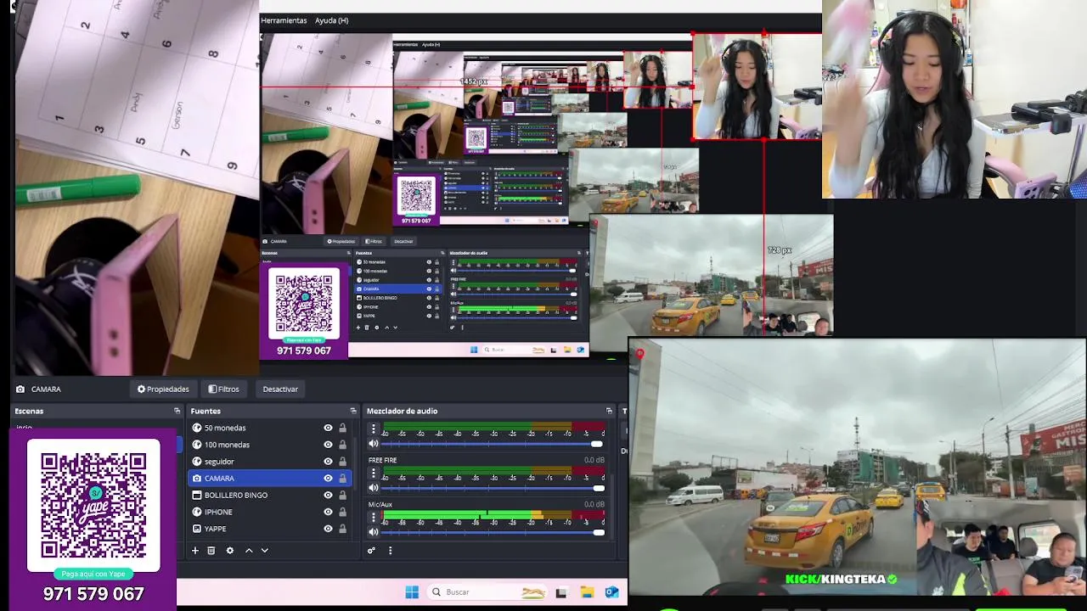Open options menu of topmost audio channel
The image size is (1087, 611).
[373, 429]
